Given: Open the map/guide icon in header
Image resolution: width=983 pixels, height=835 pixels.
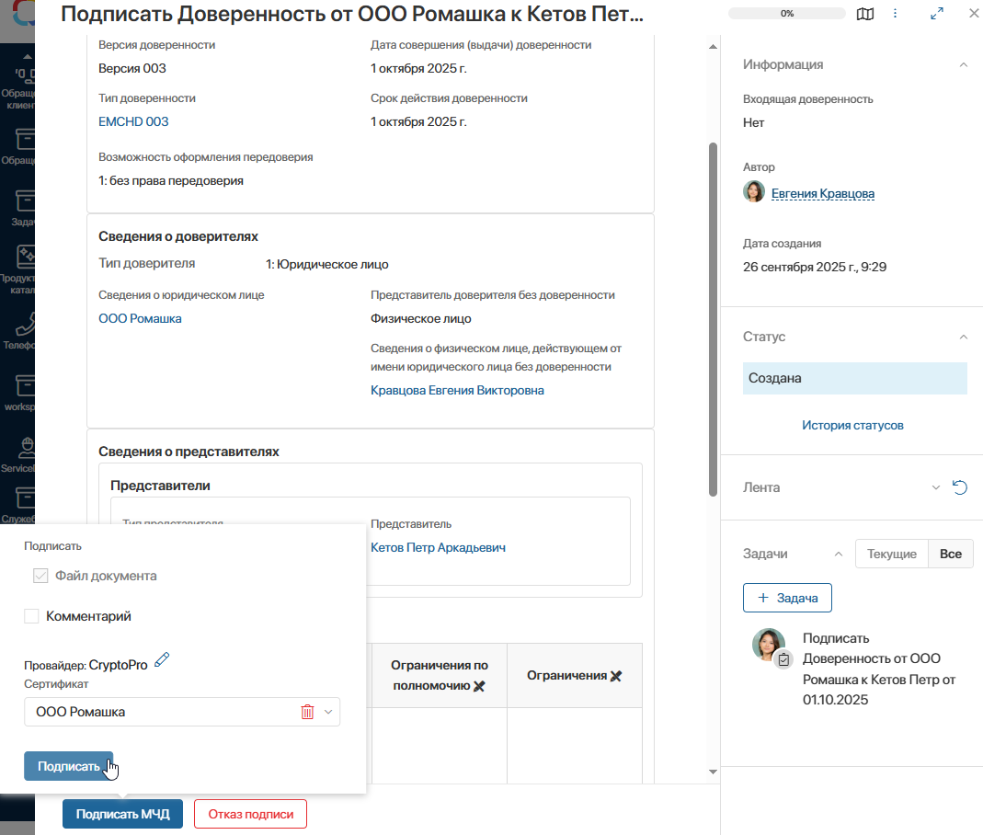Looking at the screenshot, I should [864, 14].
